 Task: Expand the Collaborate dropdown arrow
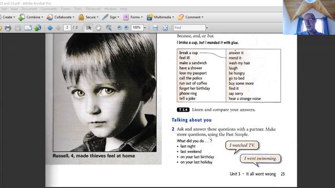pyautogui.click(x=73, y=17)
